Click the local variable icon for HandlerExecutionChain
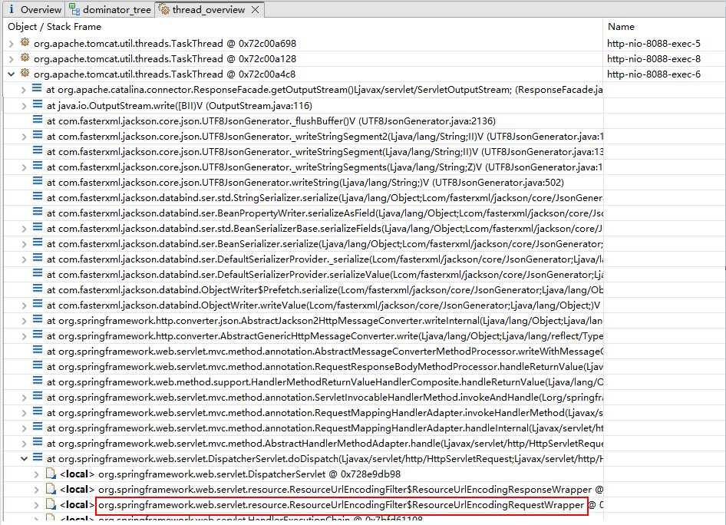 [50, 519]
